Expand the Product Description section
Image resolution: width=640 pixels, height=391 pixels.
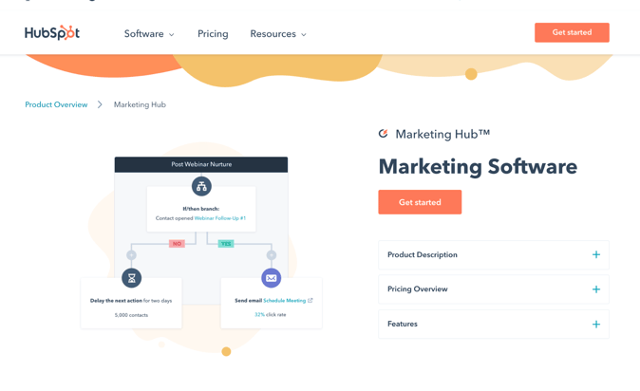(x=494, y=254)
